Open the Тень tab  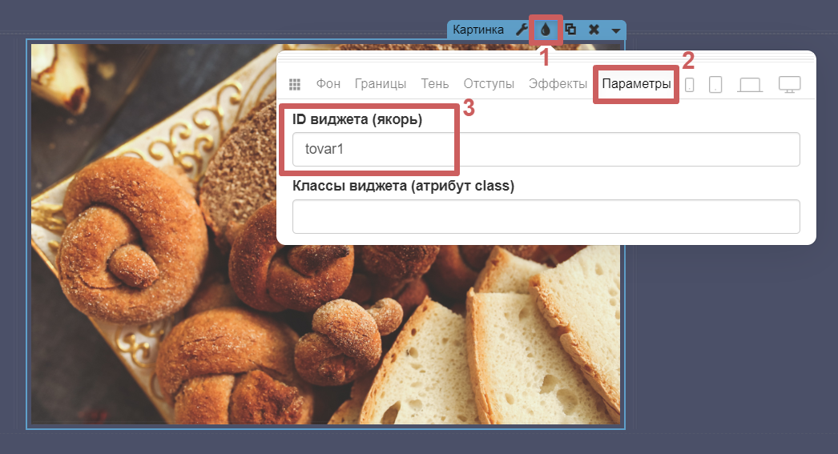click(x=434, y=84)
